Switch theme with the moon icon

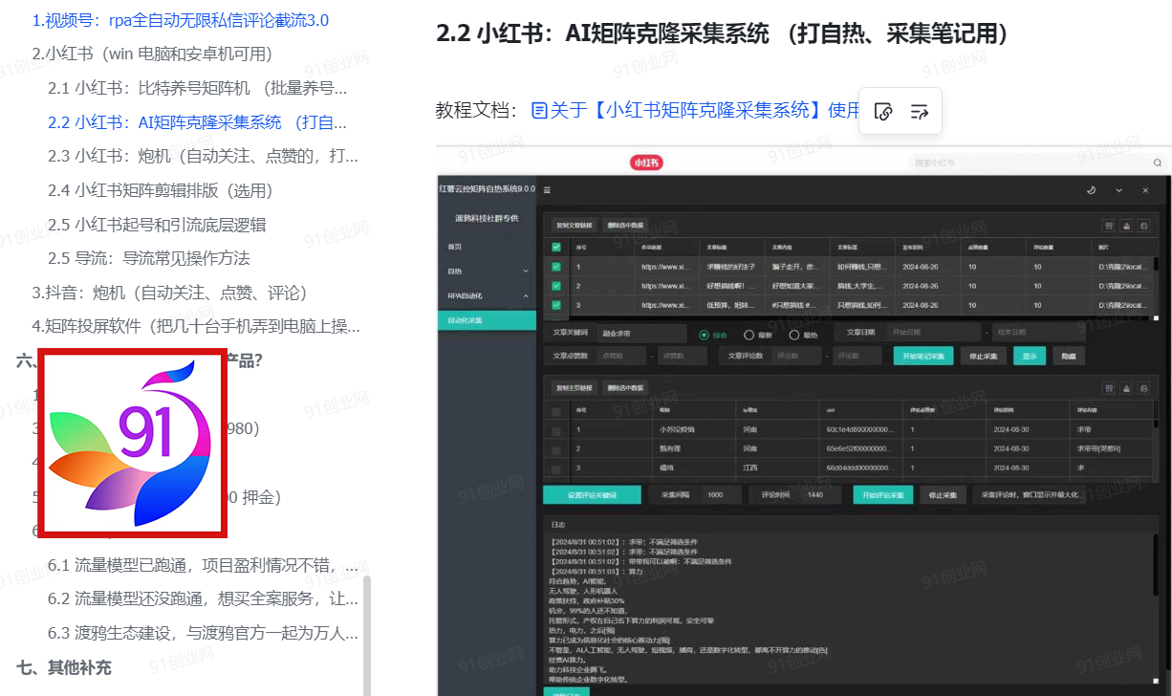click(x=1091, y=189)
